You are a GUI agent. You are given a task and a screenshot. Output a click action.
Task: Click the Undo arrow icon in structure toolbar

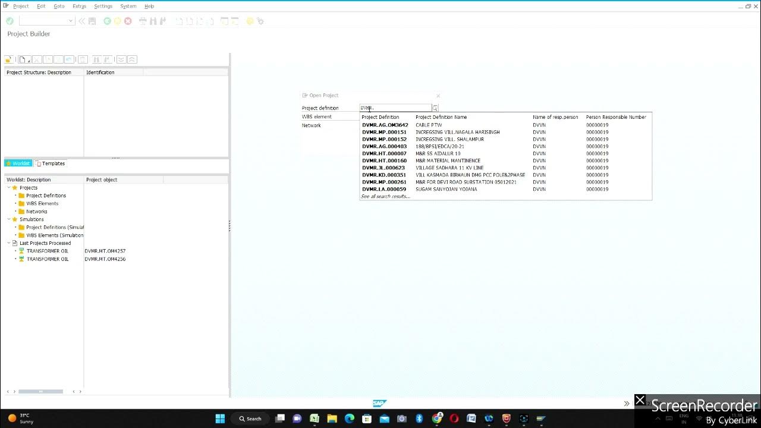(x=69, y=59)
